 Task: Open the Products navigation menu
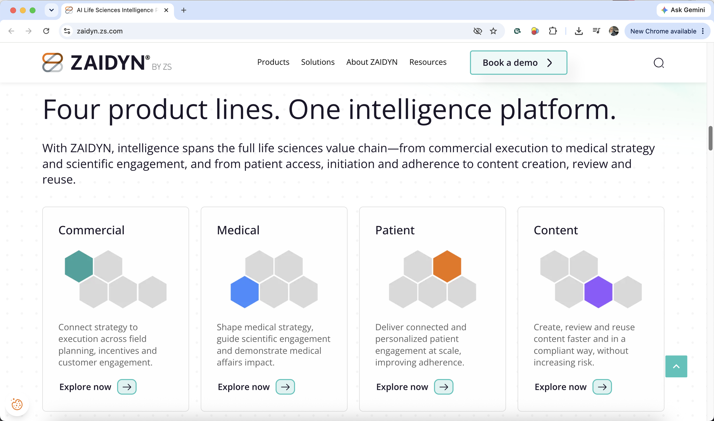[273, 62]
